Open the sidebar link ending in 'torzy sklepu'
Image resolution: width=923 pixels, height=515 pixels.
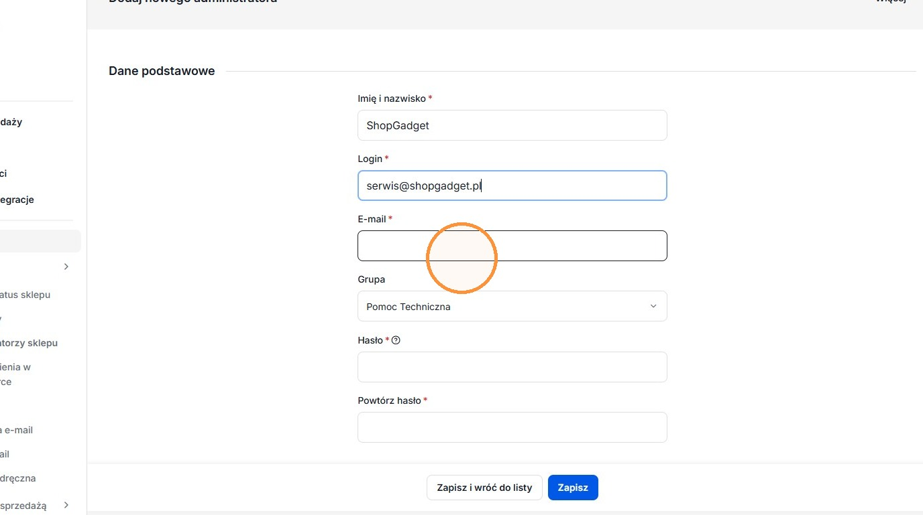point(29,343)
